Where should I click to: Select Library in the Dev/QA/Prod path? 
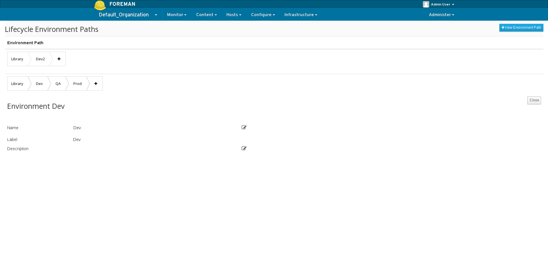click(17, 84)
